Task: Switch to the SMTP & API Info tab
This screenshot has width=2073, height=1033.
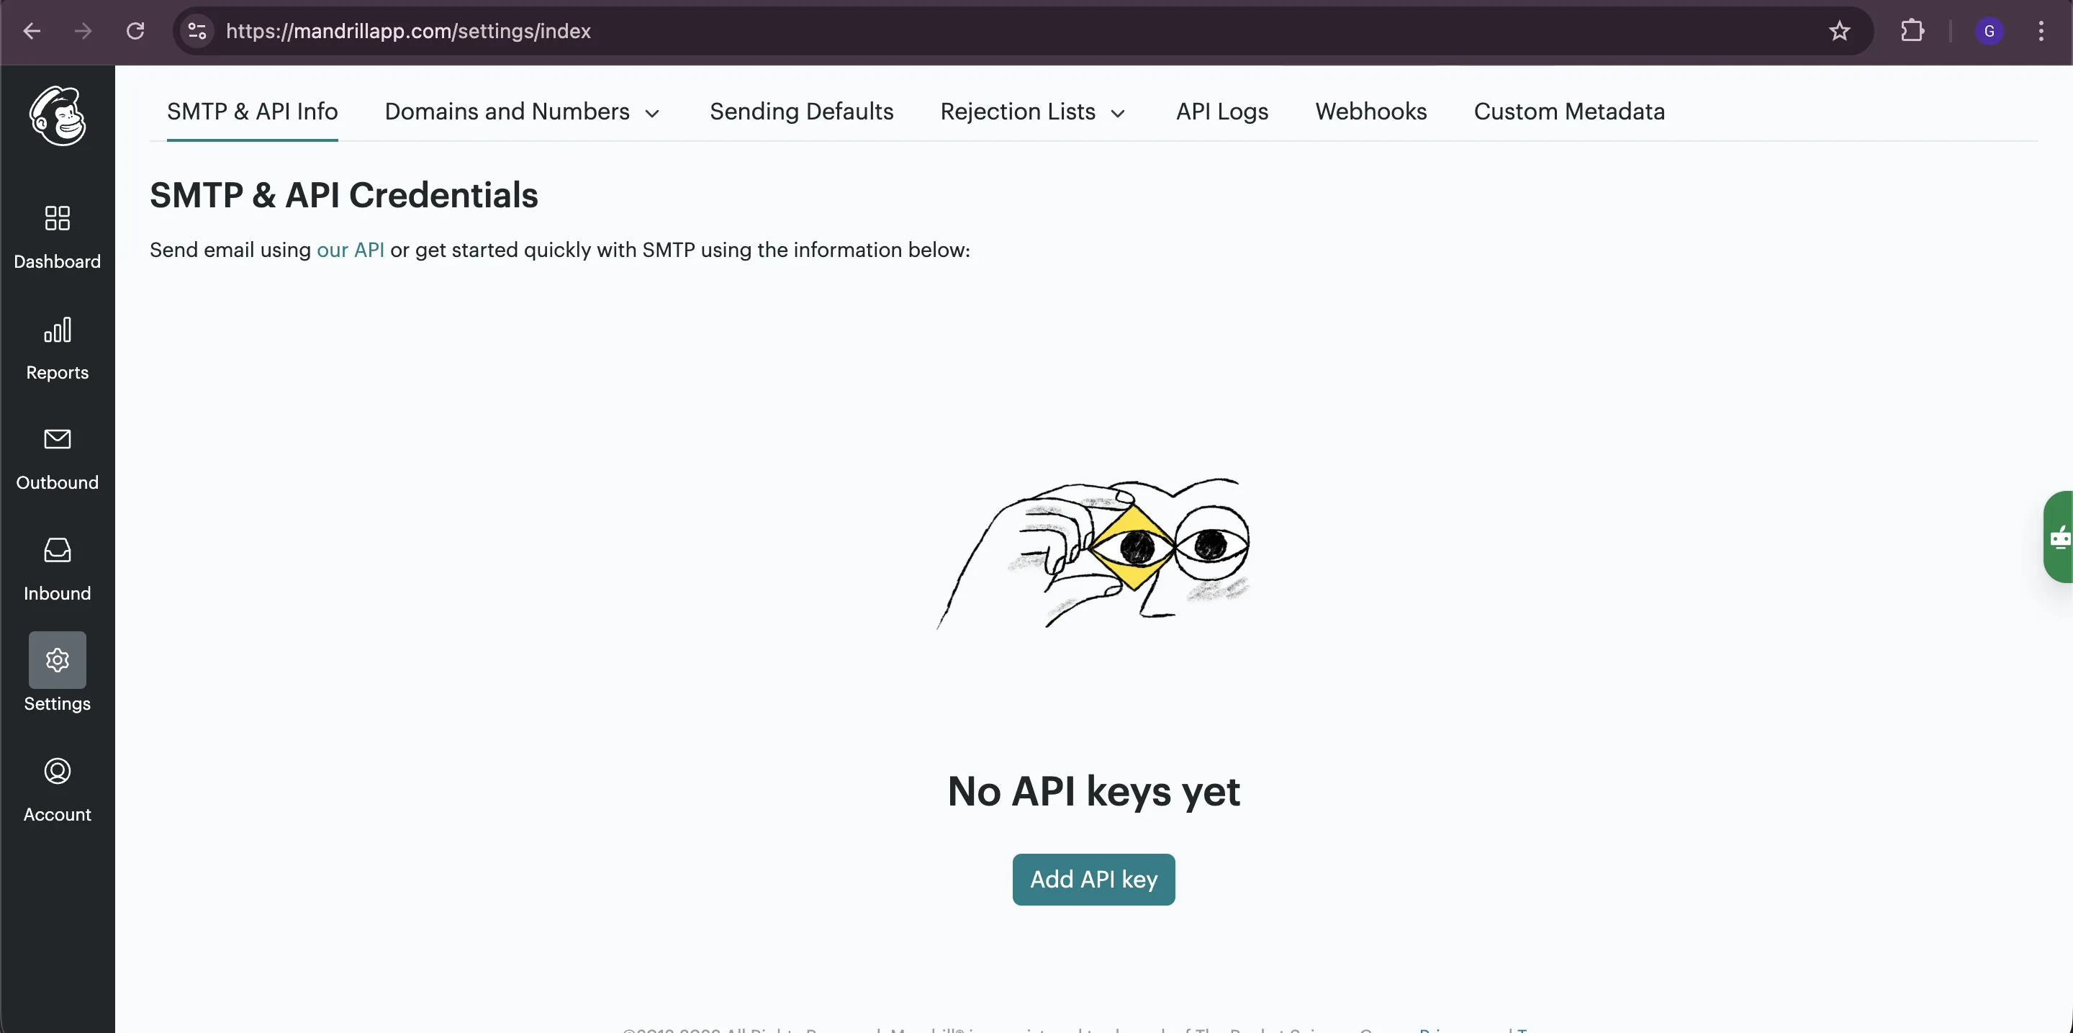Action: (252, 112)
